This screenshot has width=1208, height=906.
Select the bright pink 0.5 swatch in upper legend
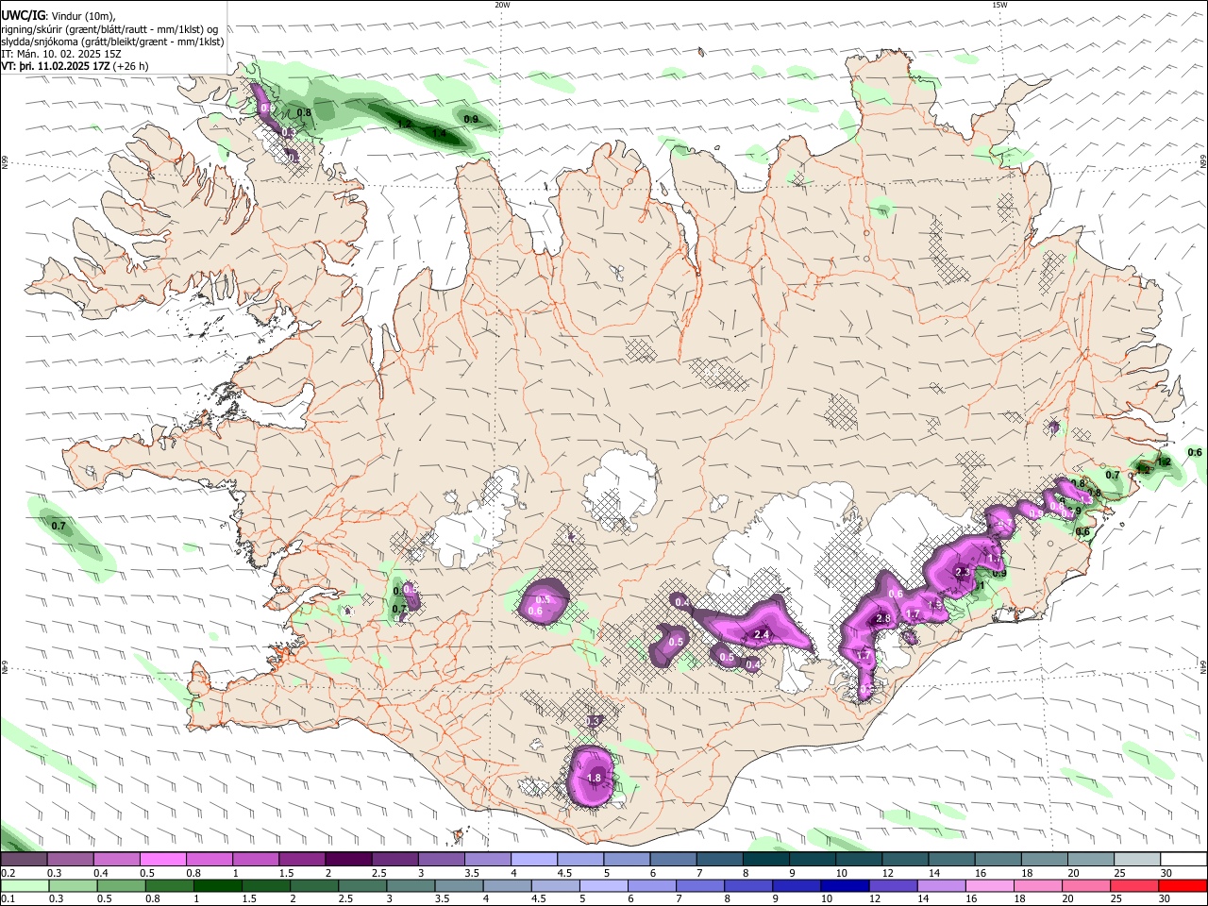click(162, 859)
